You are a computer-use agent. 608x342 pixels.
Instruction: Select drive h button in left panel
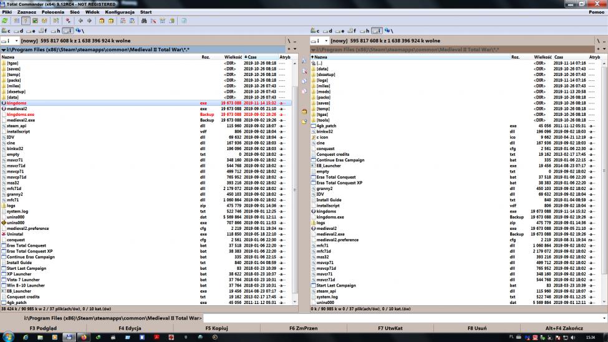55,30
